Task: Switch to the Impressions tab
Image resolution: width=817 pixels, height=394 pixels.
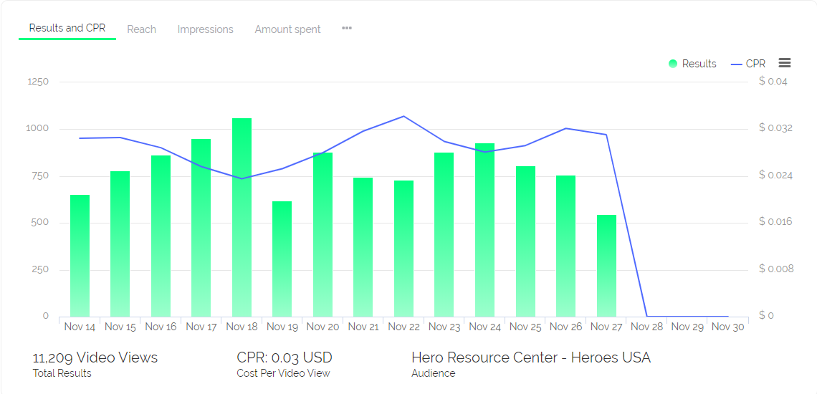Action: pyautogui.click(x=205, y=29)
